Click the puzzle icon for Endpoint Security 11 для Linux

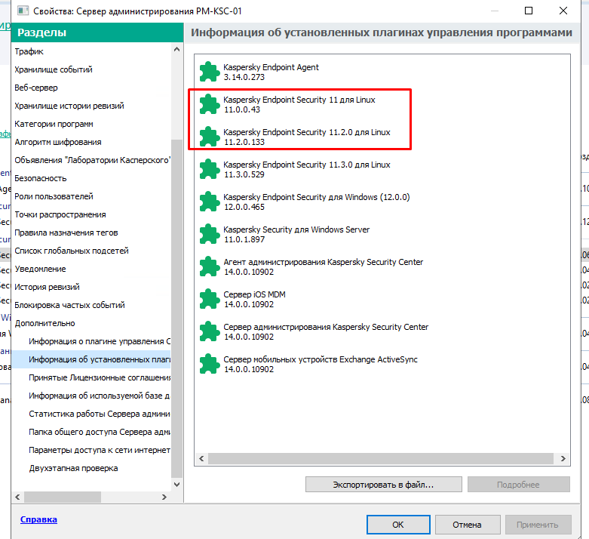click(209, 104)
